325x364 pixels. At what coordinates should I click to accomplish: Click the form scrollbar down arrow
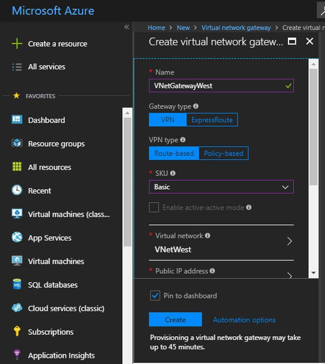coord(313,273)
